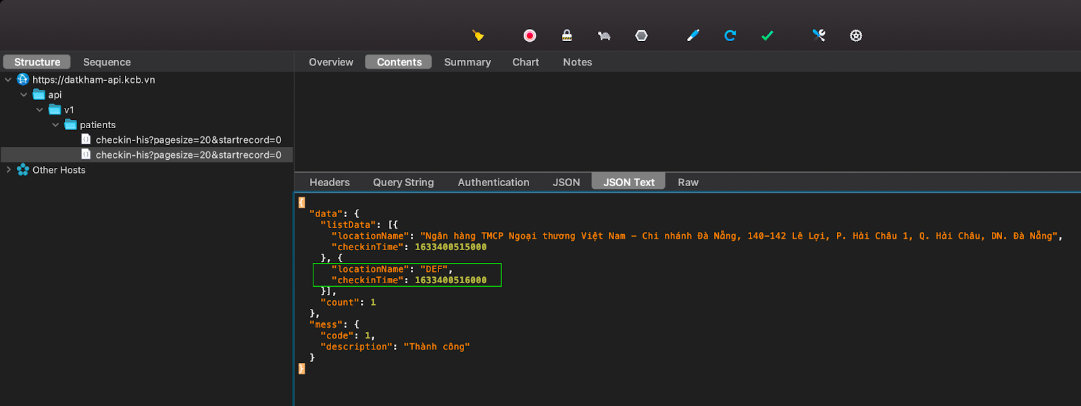Viewport: 1081px width, 406px height.
Task: Collapse the v1 folder chevron
Action: click(x=40, y=110)
